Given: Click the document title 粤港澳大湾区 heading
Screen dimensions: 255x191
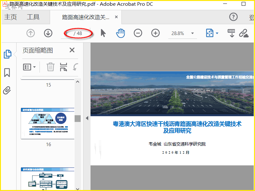Looking at the screenshot, I should coord(177,127).
